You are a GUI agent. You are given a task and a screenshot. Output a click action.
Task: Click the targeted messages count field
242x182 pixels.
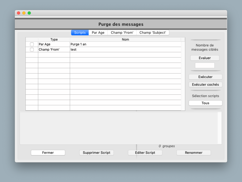[x=205, y=65]
